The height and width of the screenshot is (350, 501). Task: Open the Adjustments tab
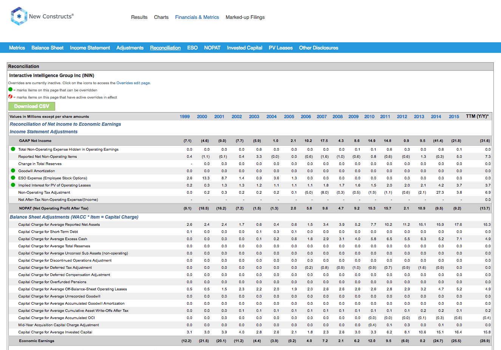tap(130, 48)
